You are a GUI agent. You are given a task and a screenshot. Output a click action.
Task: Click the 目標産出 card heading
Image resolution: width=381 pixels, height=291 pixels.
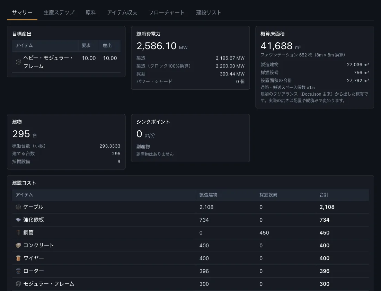point(22,34)
